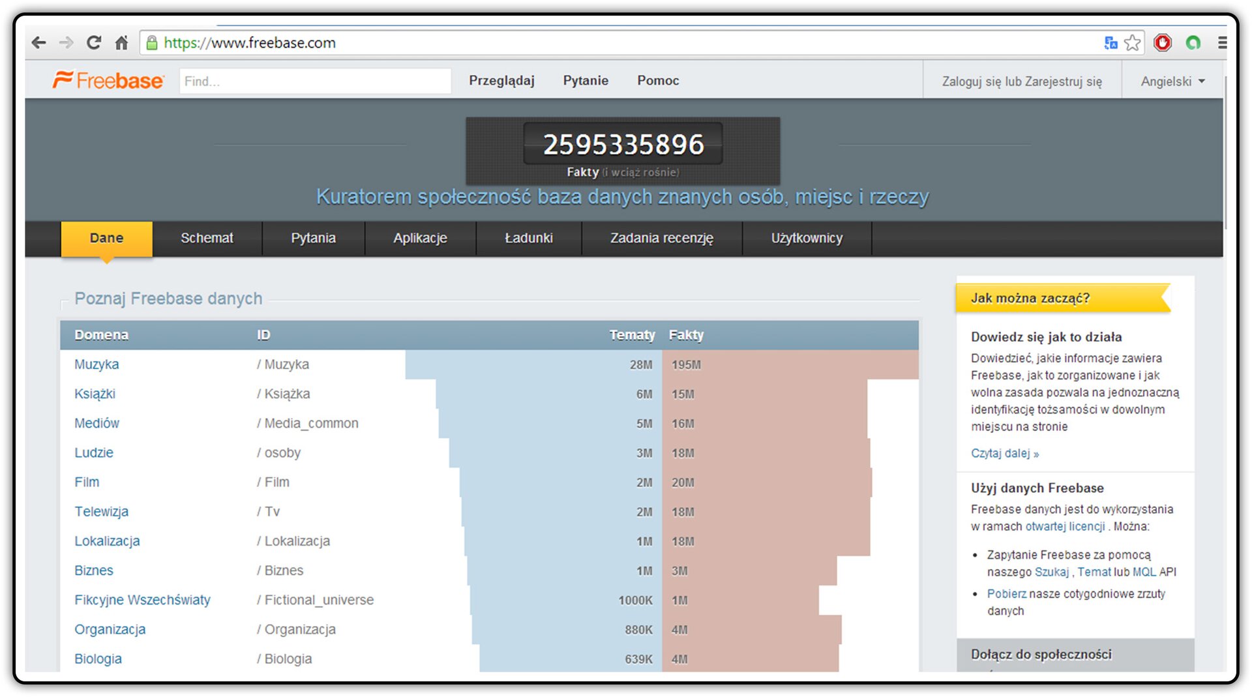Open the Muzyka domain link
This screenshot has width=1252, height=697.
[x=97, y=364]
